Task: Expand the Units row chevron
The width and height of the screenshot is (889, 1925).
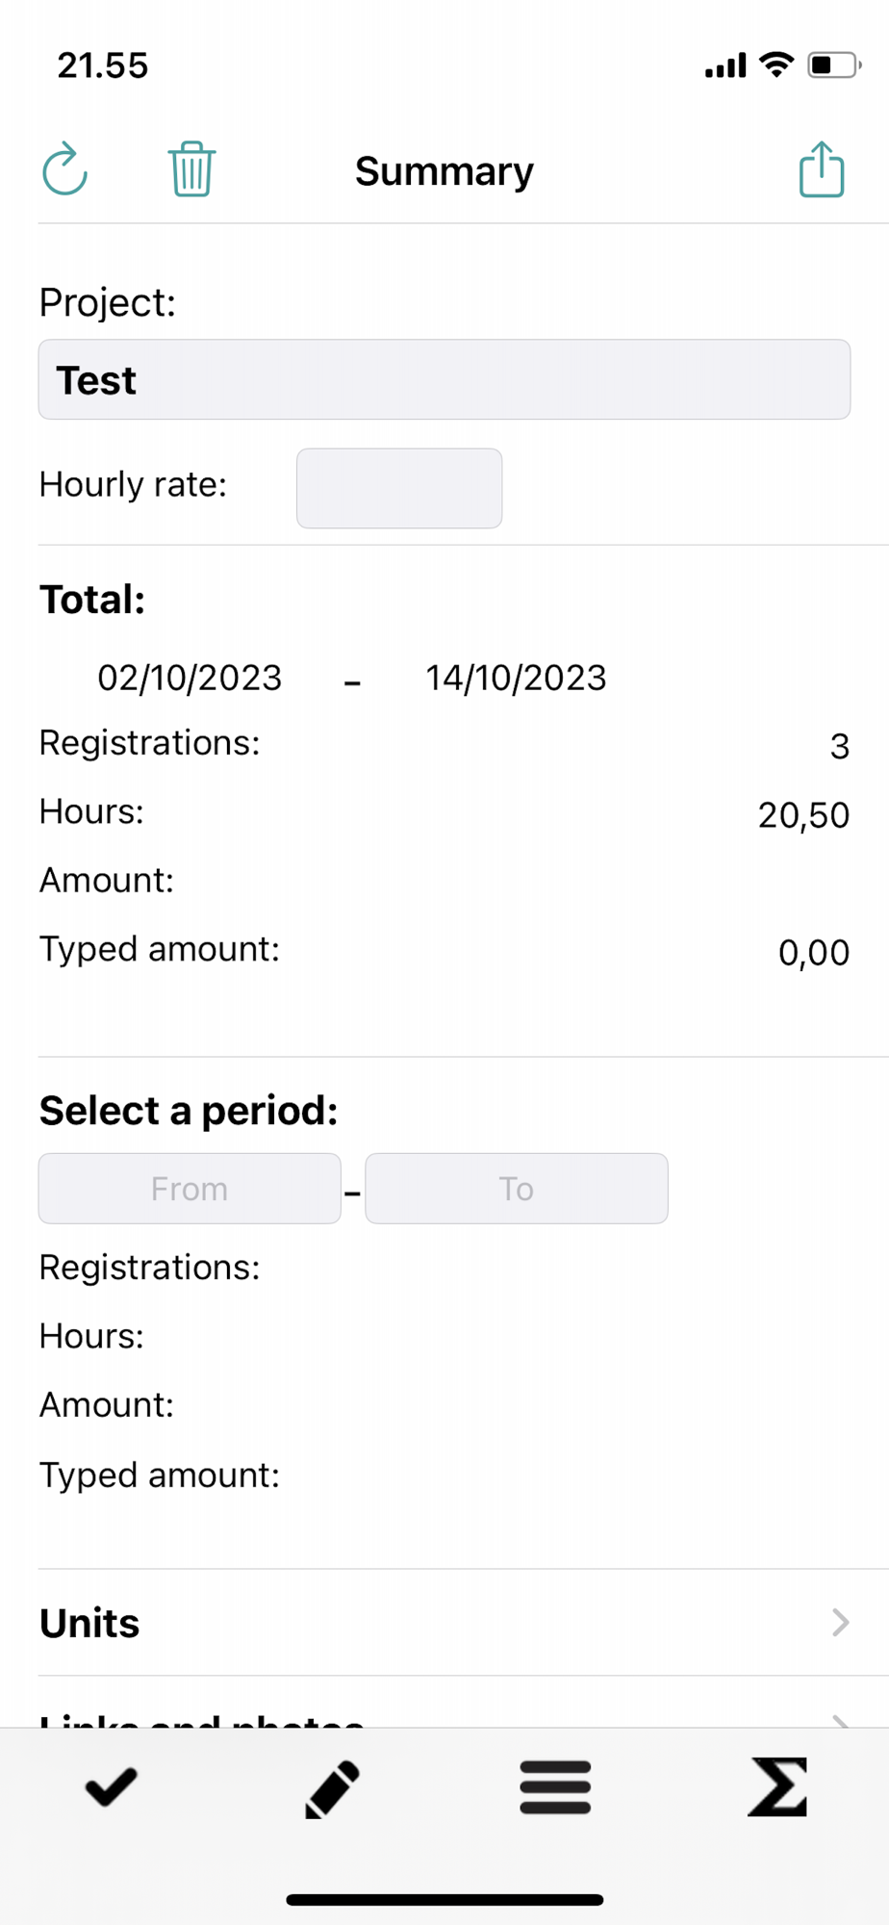Action: [840, 1623]
